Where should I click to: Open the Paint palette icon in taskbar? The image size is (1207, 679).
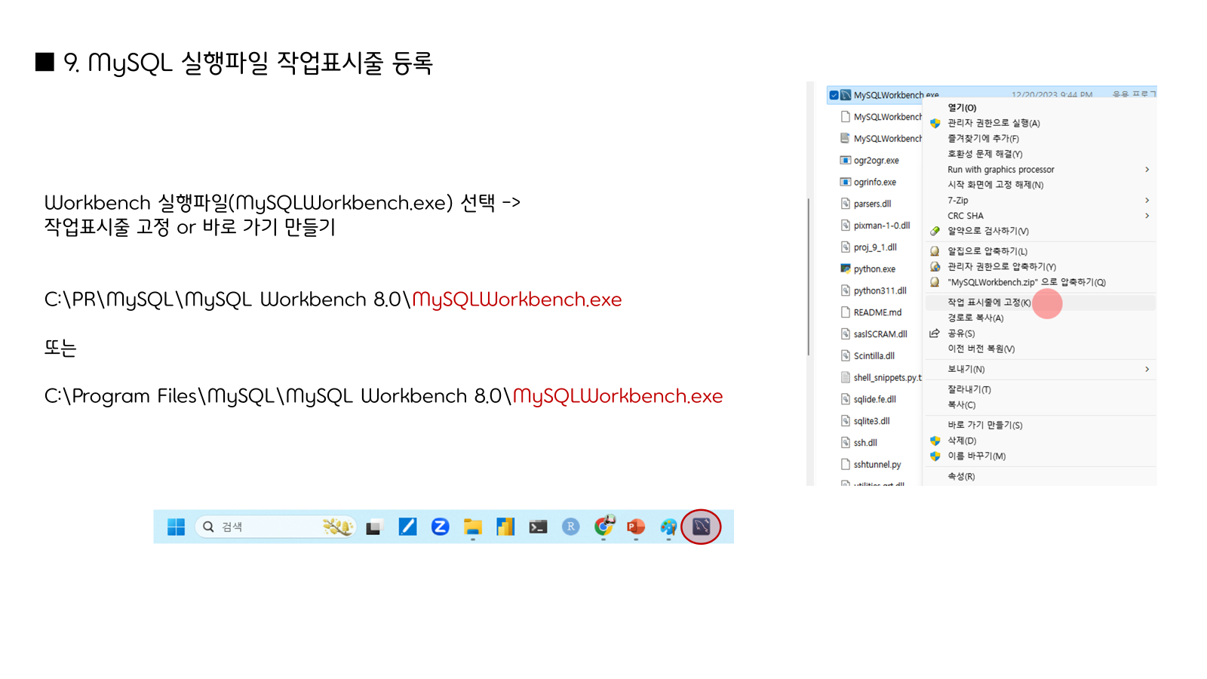668,527
